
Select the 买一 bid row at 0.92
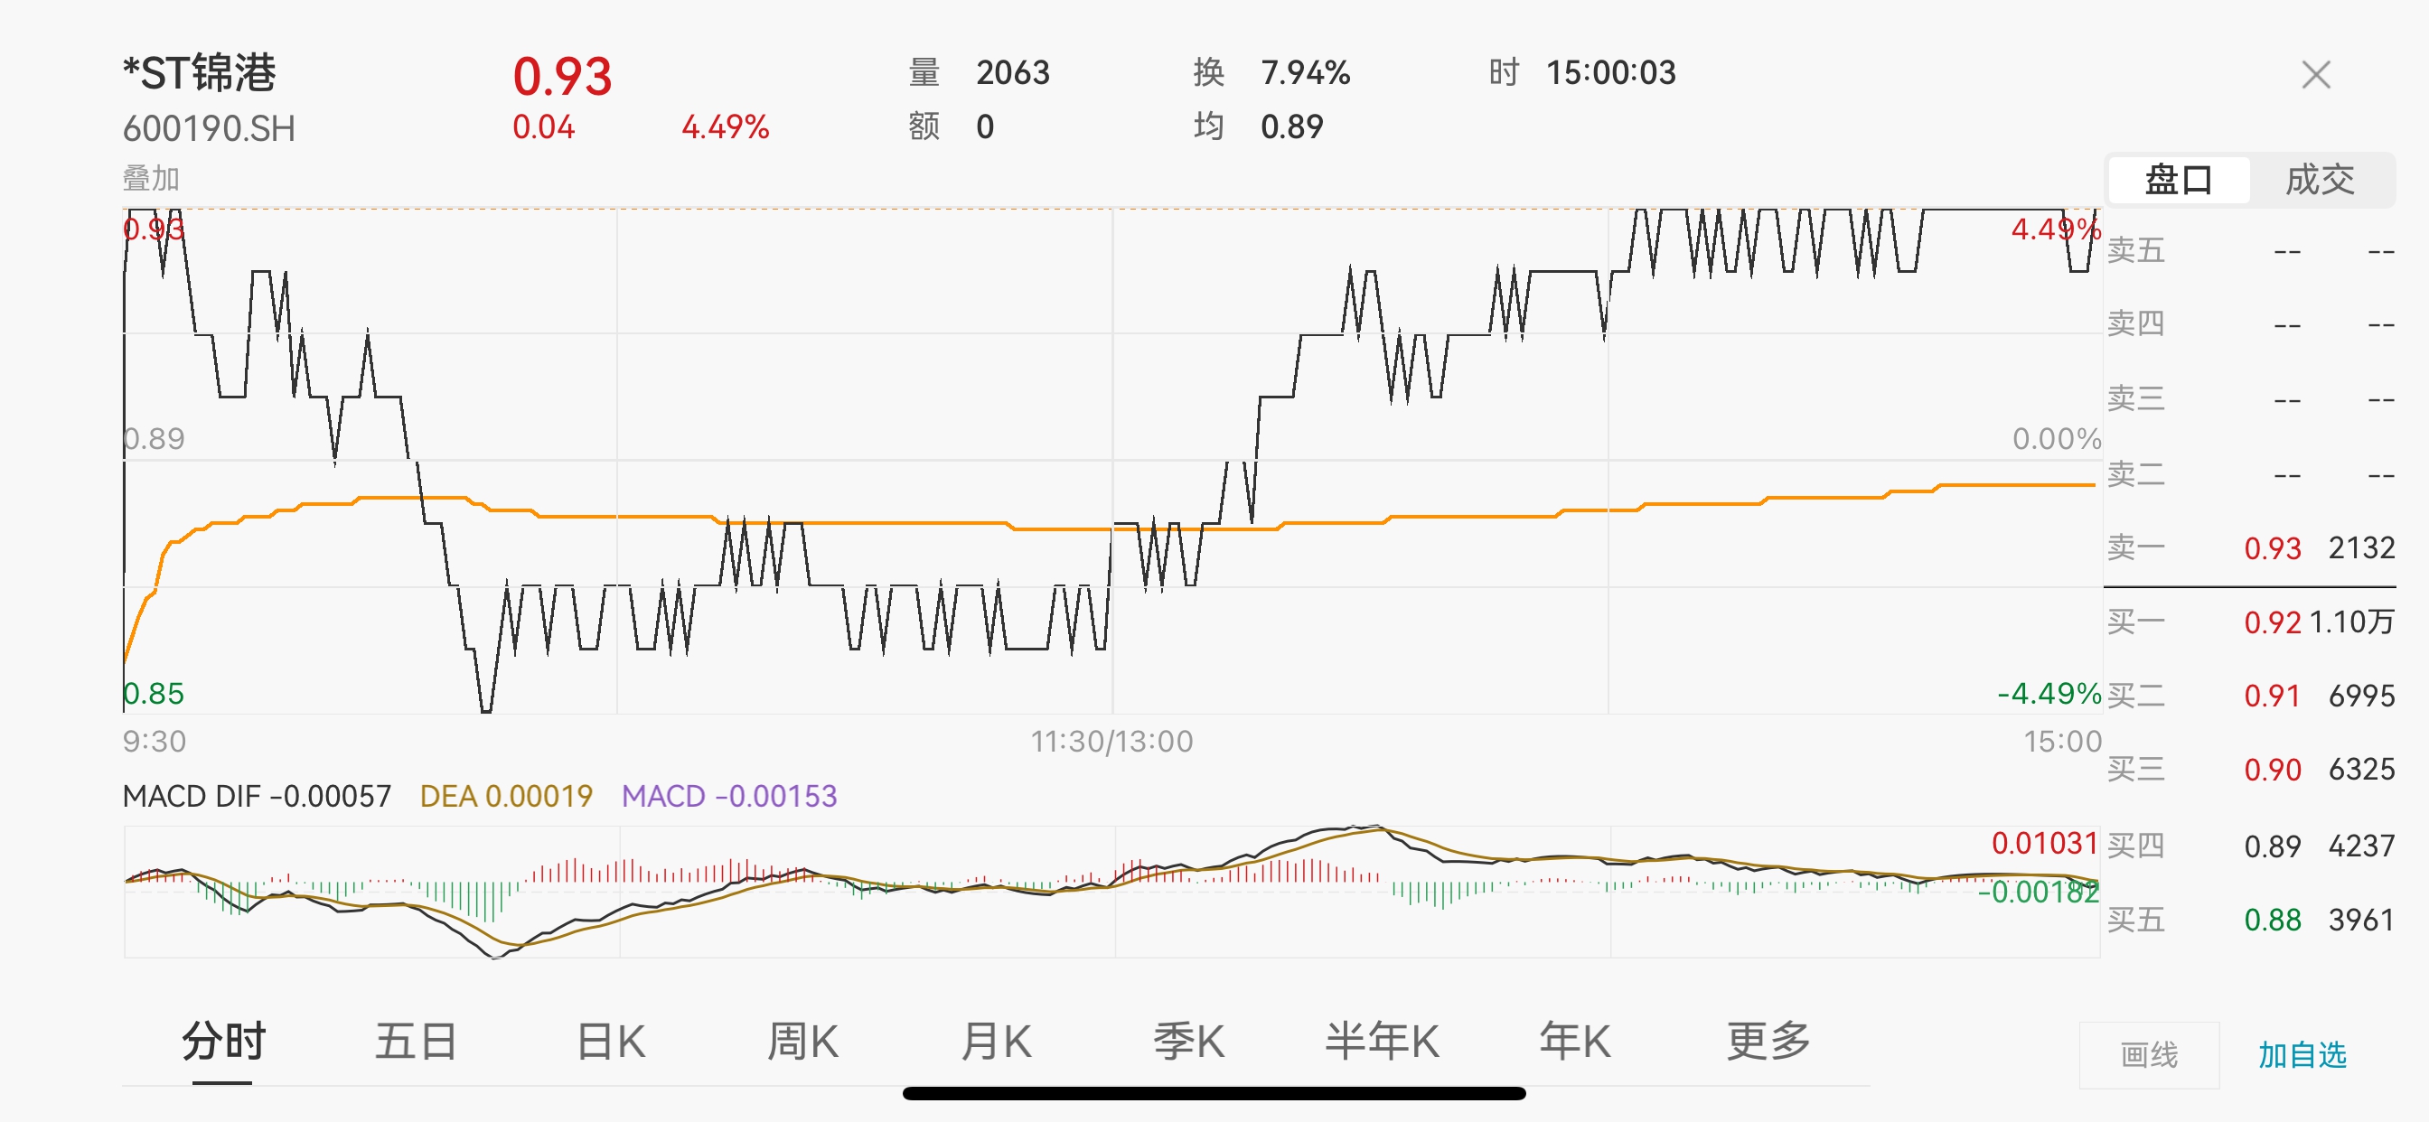(x=2250, y=622)
